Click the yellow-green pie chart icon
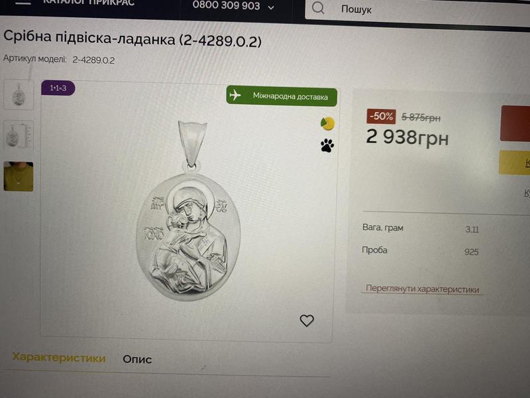This screenshot has height=398, width=530. [327, 123]
